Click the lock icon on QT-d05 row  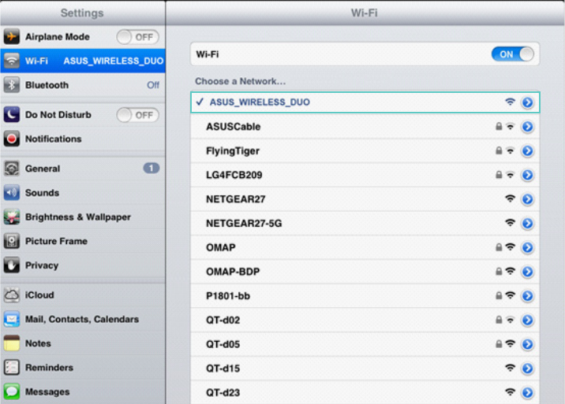[499, 344]
